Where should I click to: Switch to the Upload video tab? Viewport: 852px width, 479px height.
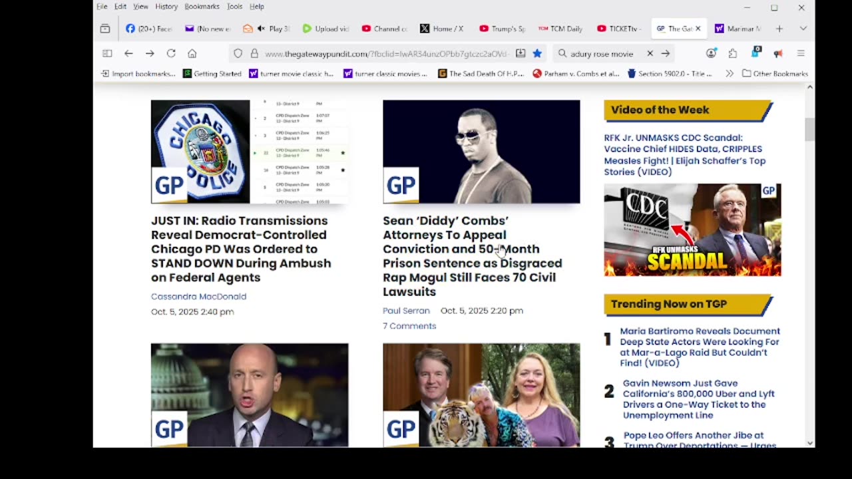(x=325, y=29)
